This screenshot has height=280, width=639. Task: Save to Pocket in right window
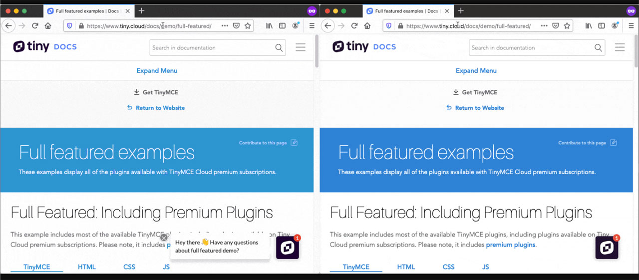(556, 26)
